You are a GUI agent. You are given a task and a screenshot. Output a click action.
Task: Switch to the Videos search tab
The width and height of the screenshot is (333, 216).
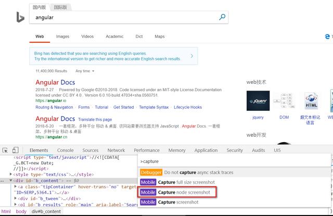[x=87, y=36]
